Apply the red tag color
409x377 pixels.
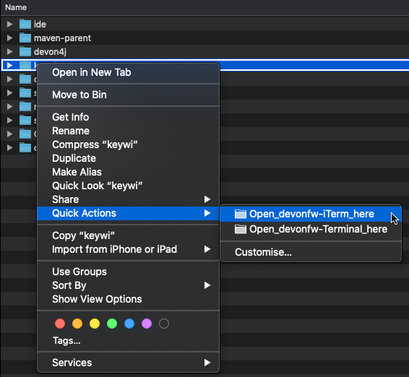[x=60, y=324]
